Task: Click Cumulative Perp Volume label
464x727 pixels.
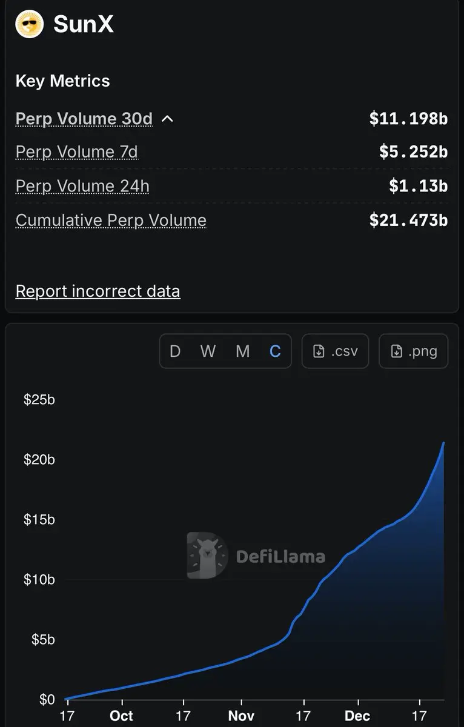Action: pos(111,220)
